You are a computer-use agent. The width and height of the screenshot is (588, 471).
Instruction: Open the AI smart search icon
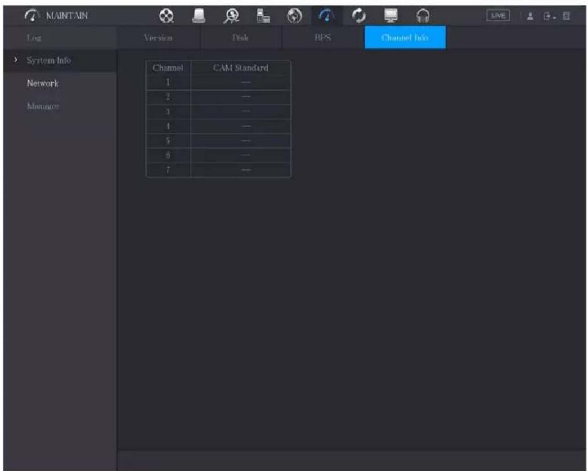pos(231,16)
